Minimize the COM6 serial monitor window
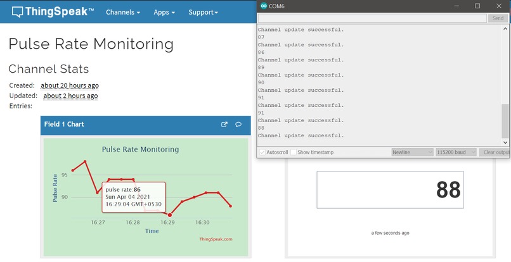Screen dimensions: 511x262 click(x=456, y=6)
